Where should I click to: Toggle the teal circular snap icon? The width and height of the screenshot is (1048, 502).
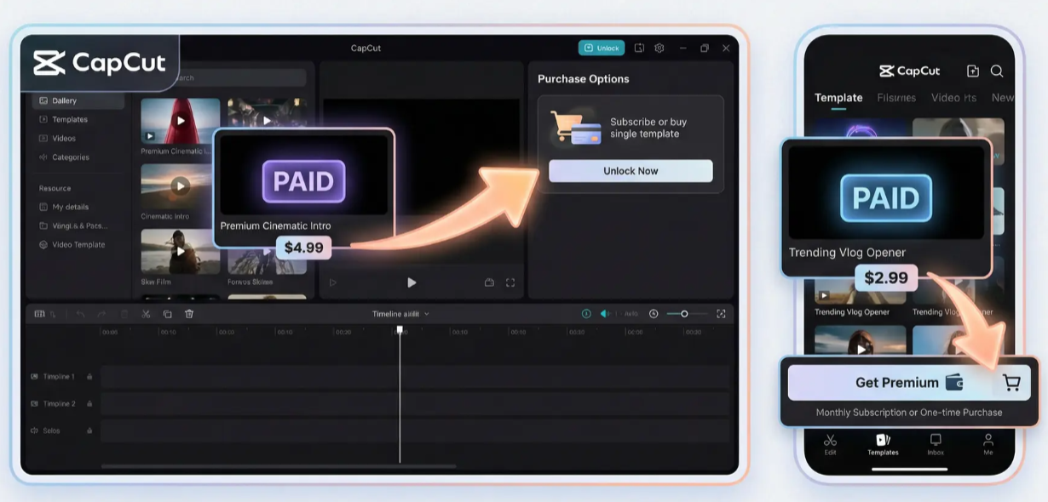586,314
